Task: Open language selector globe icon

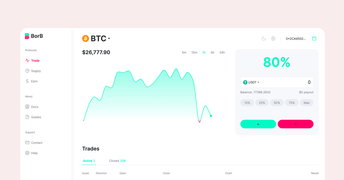Action: [273, 38]
